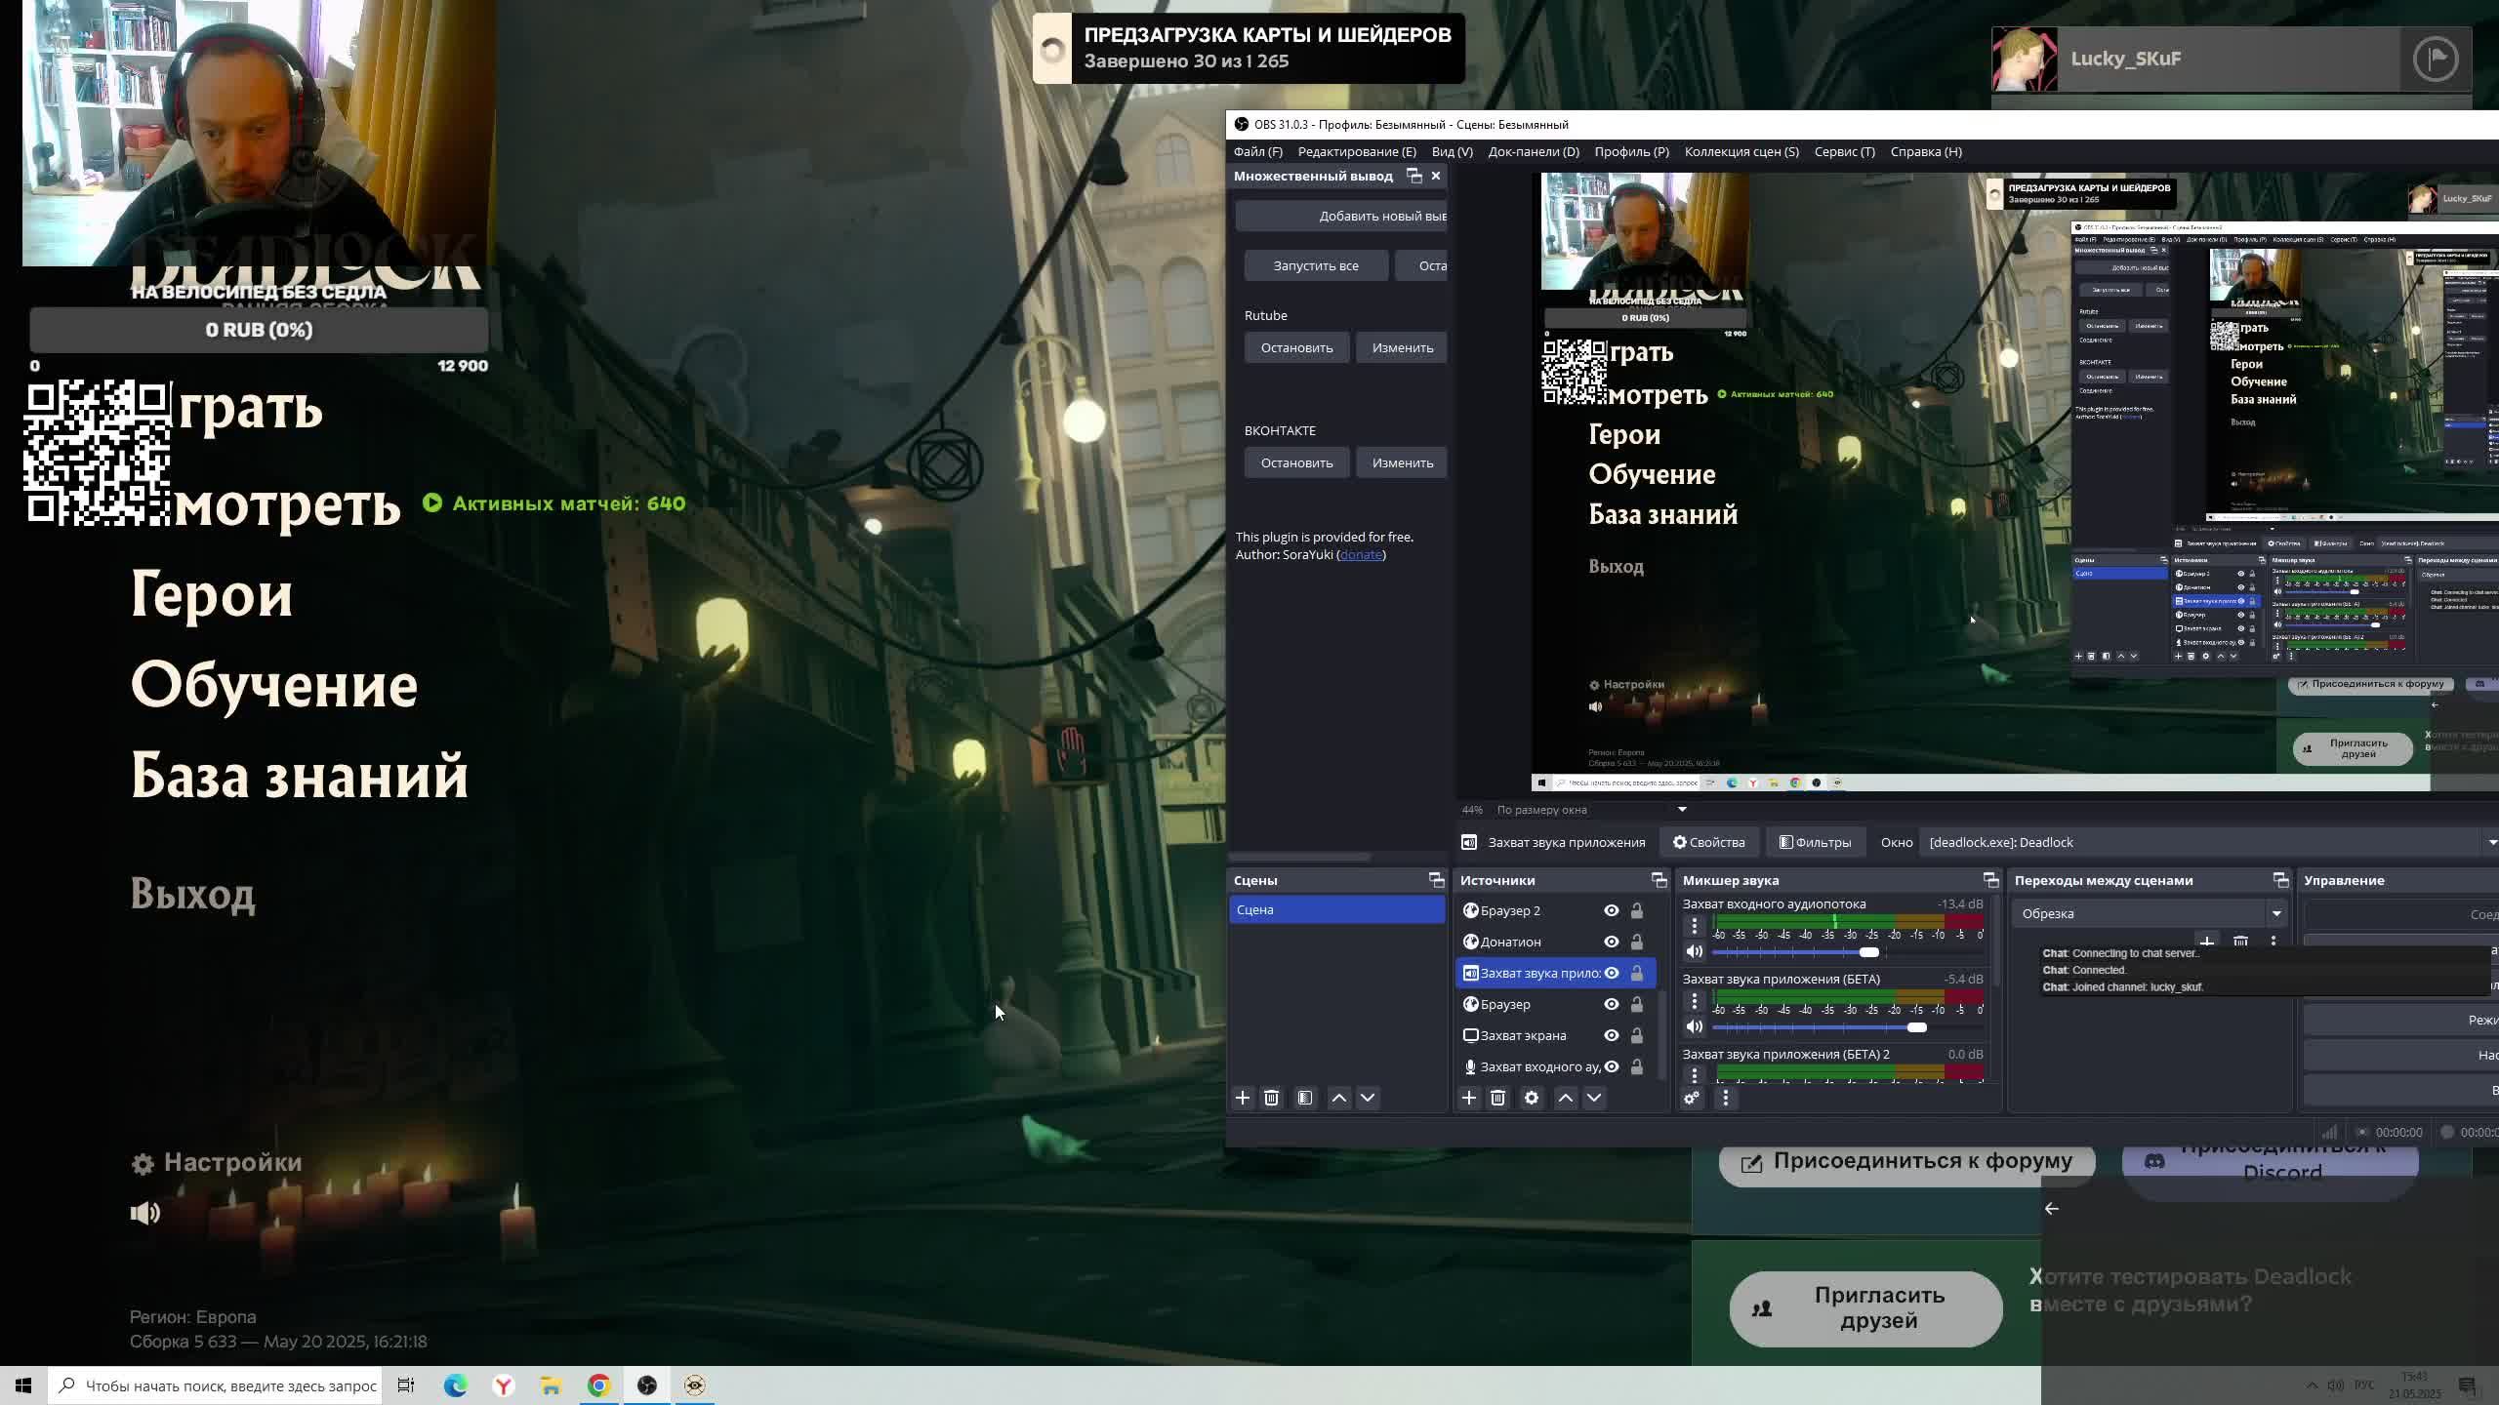The height and width of the screenshot is (1405, 2499).
Task: Click Остановить under Rutube
Action: click(x=1296, y=347)
